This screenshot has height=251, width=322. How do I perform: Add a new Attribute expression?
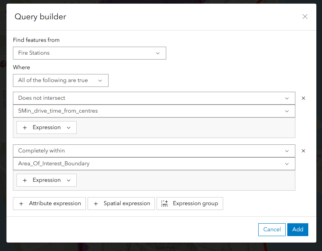[x=50, y=204]
